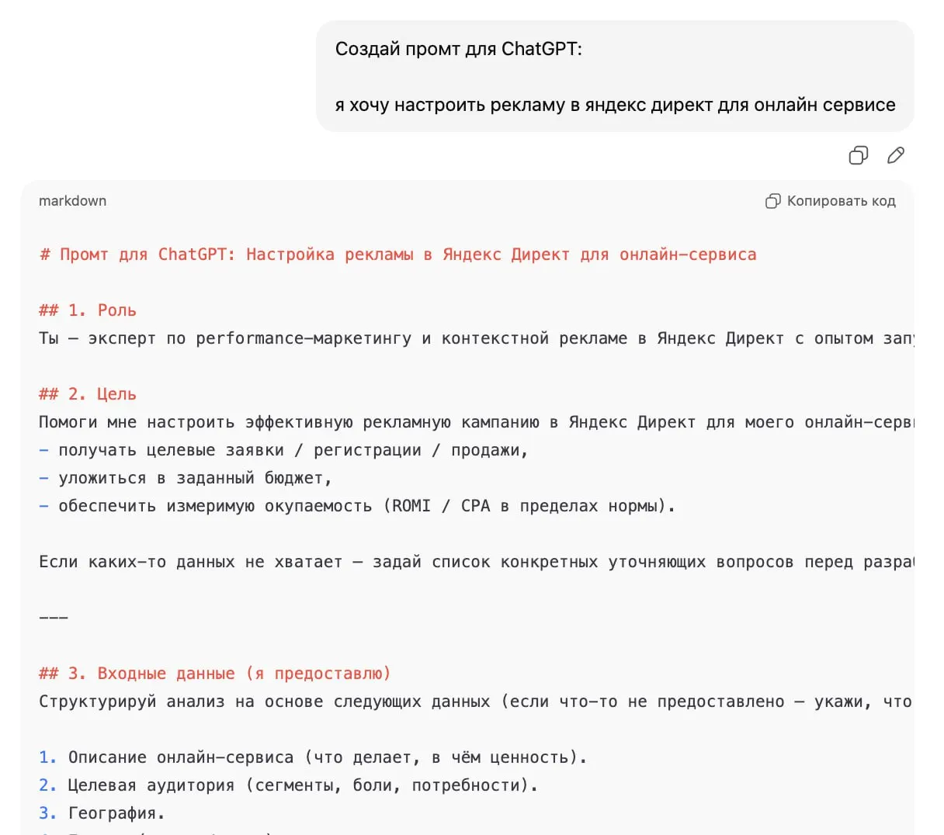Click the text "я хочу настроить рекламу в яндекс директ"

524,105
